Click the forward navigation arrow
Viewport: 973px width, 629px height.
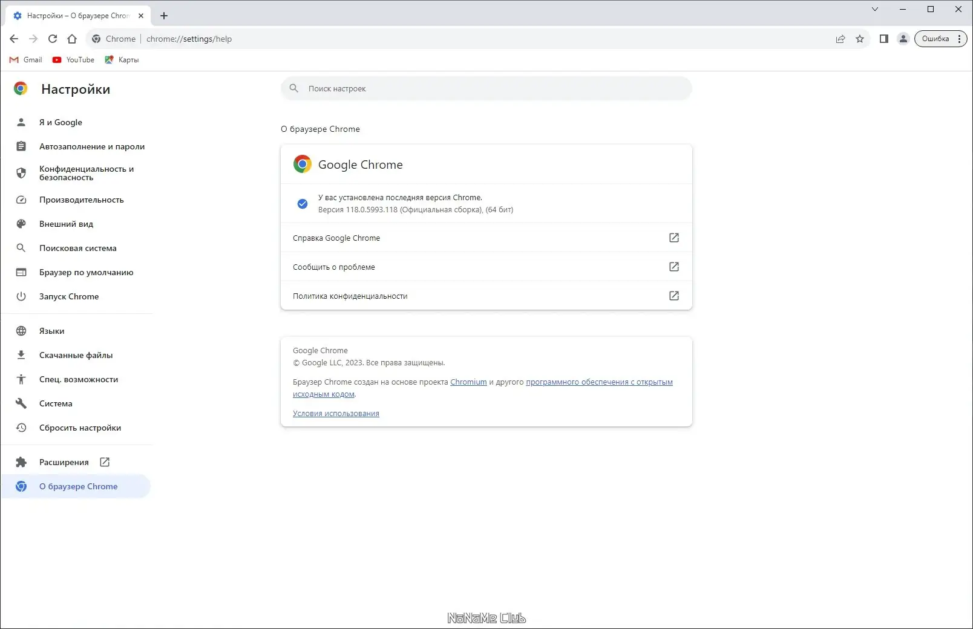click(33, 39)
